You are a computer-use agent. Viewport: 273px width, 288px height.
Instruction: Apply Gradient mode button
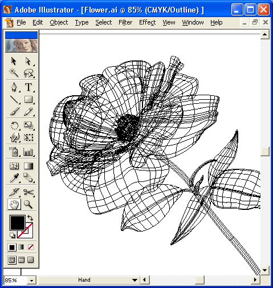click(x=21, y=247)
